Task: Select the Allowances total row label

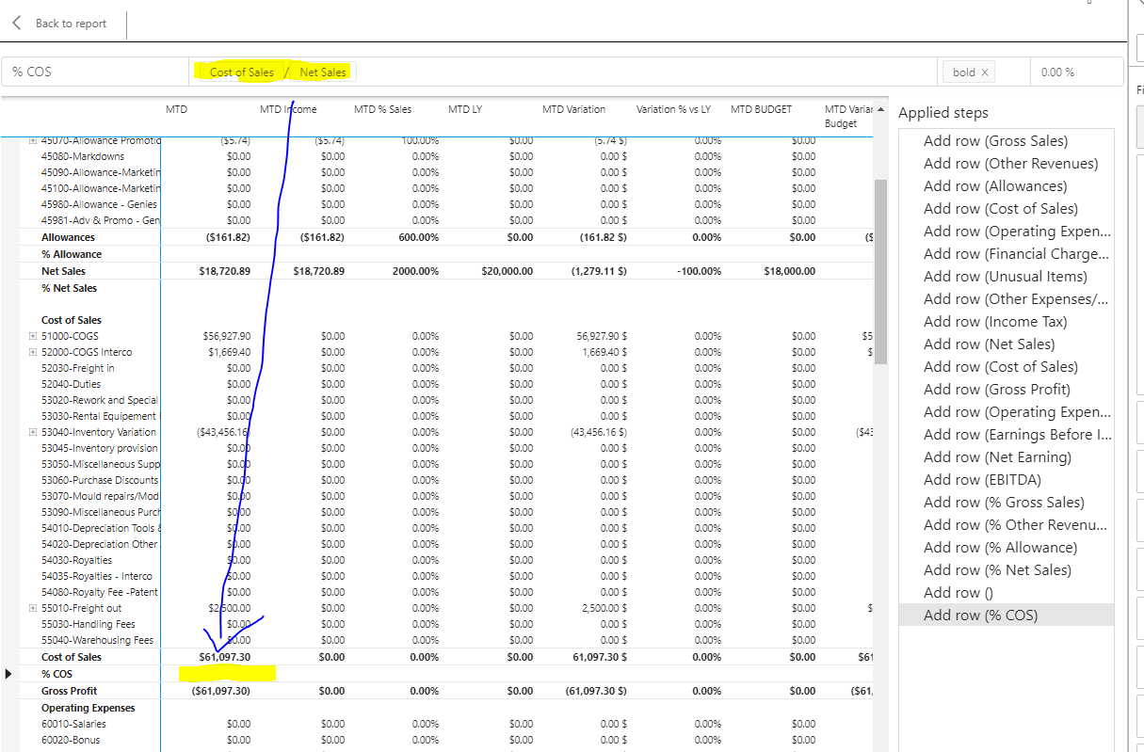Action: coord(68,237)
